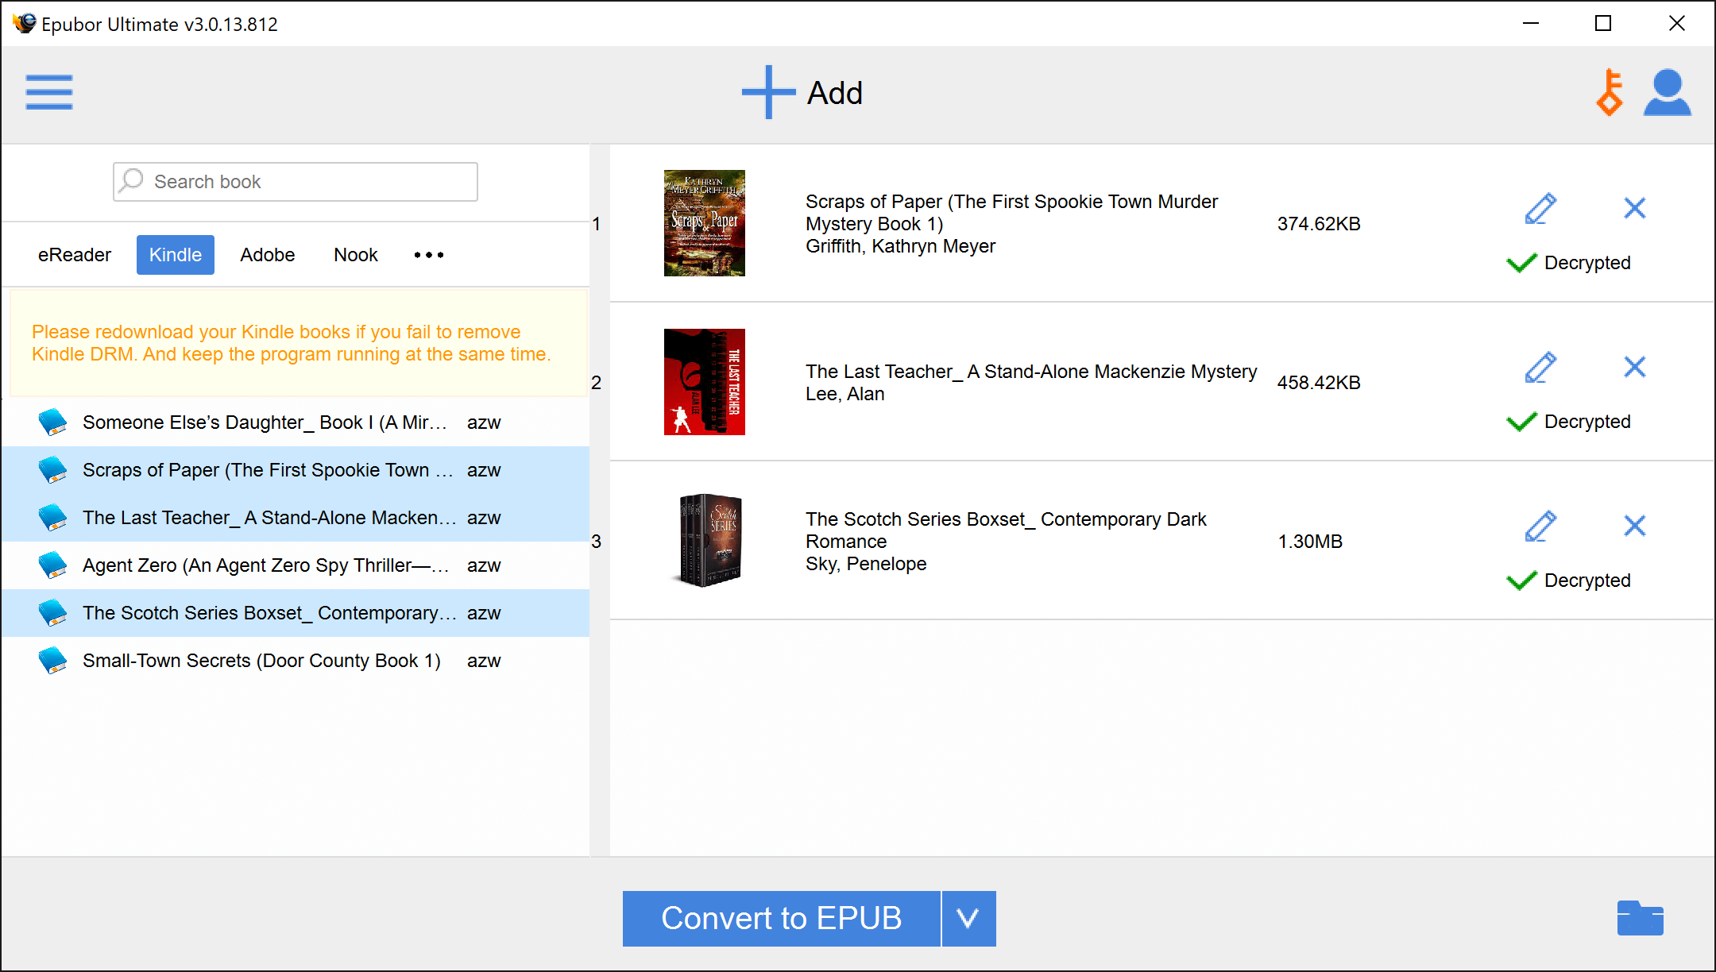Toggle the Nook tab

(x=354, y=254)
